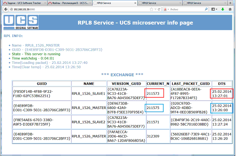Click State - This server is running

pos(36,54)
